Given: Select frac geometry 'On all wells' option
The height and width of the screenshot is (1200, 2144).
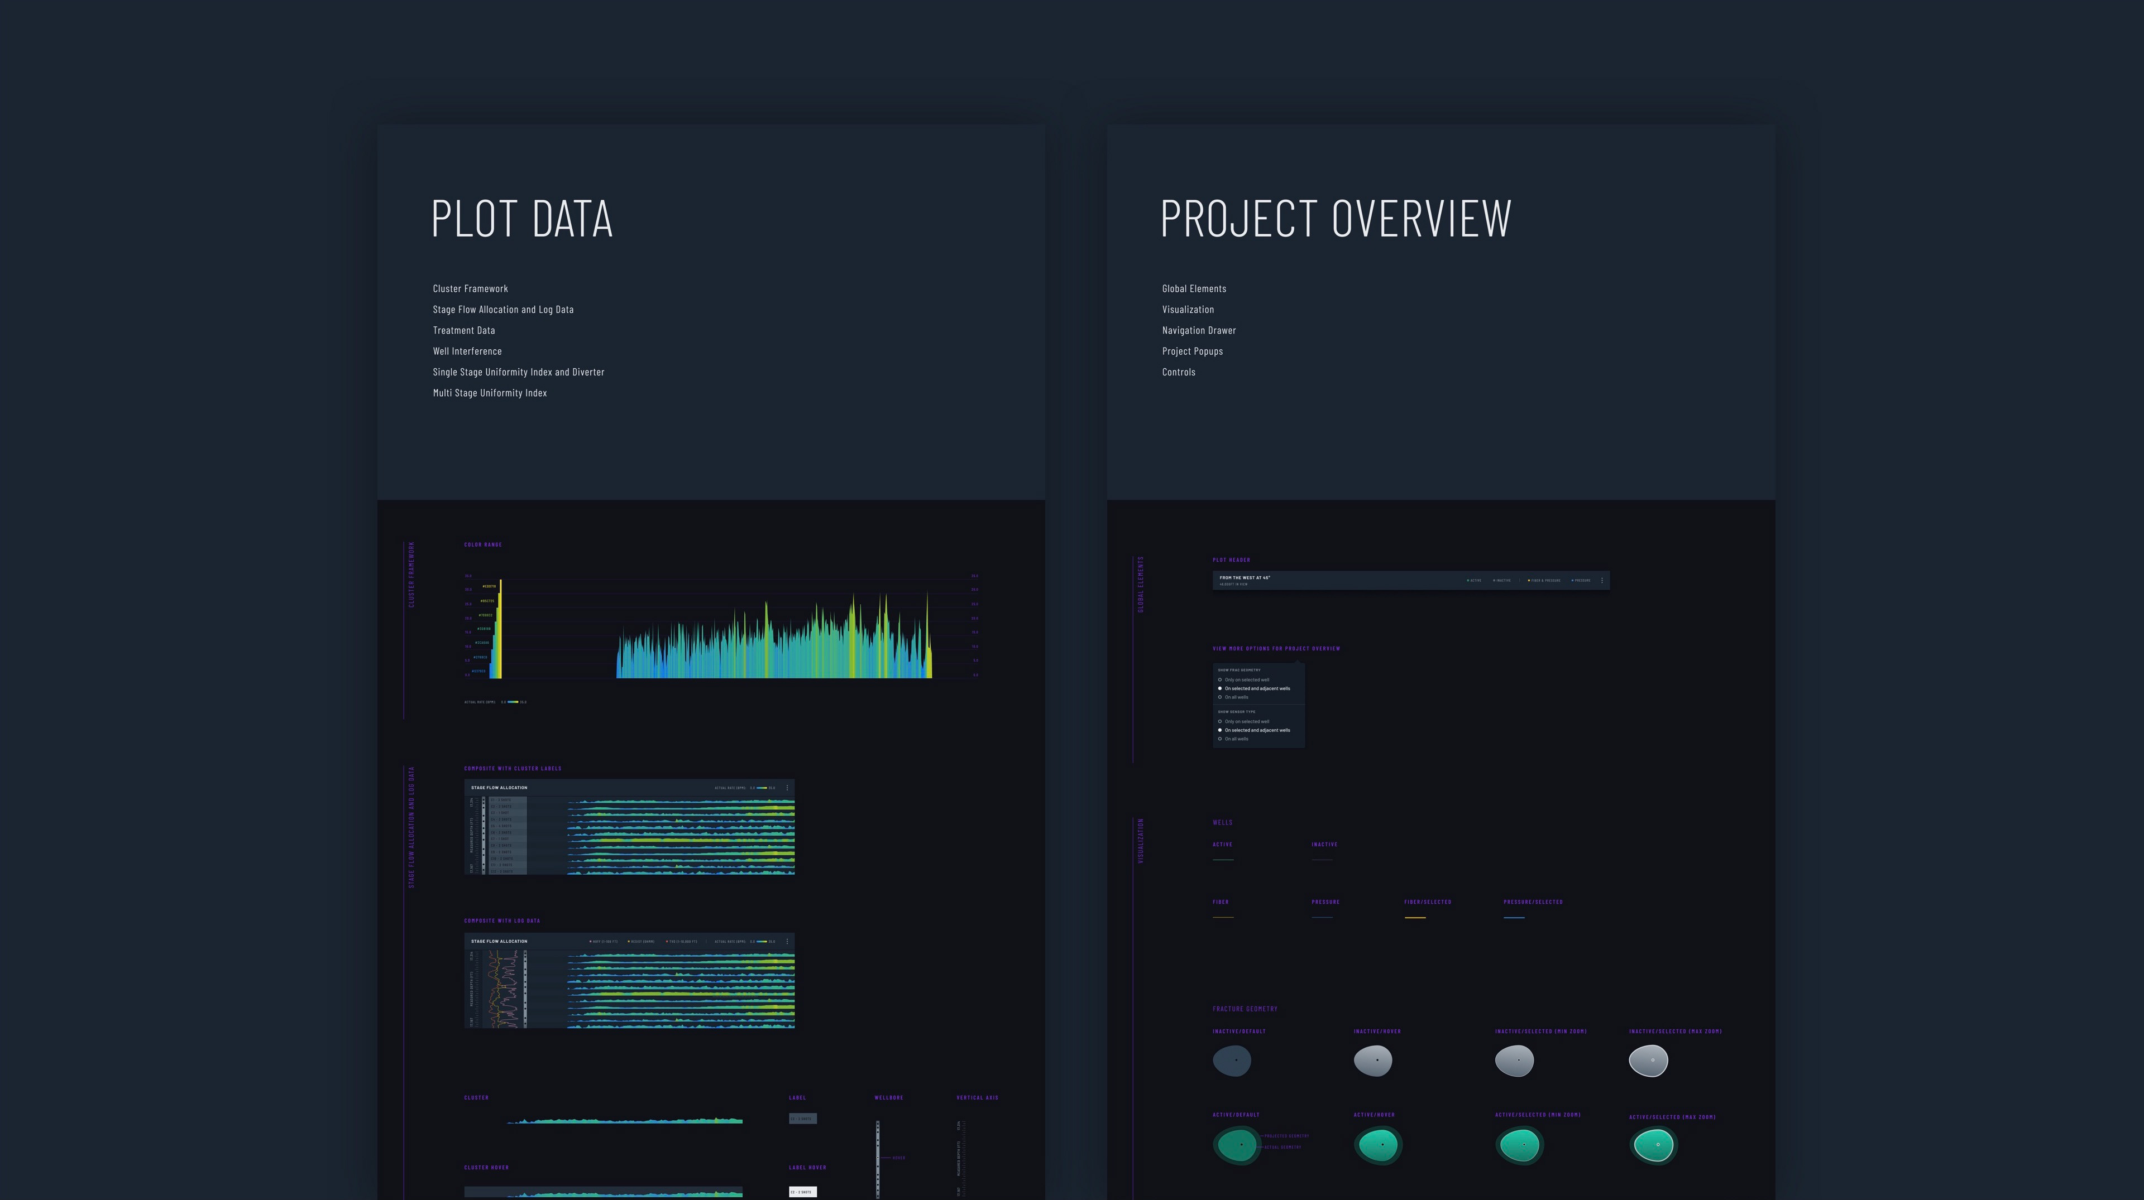Looking at the screenshot, I should (x=1220, y=697).
